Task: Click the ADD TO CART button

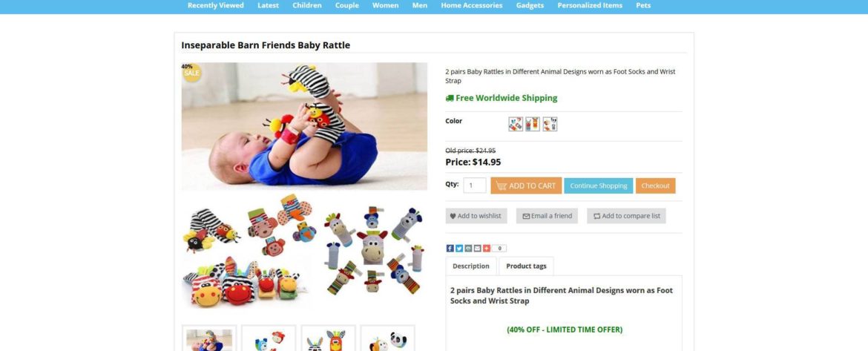Action: (x=526, y=186)
